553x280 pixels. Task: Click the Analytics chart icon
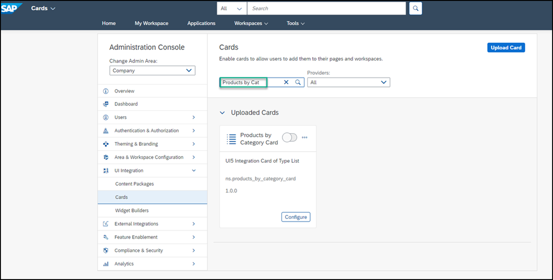click(x=106, y=264)
